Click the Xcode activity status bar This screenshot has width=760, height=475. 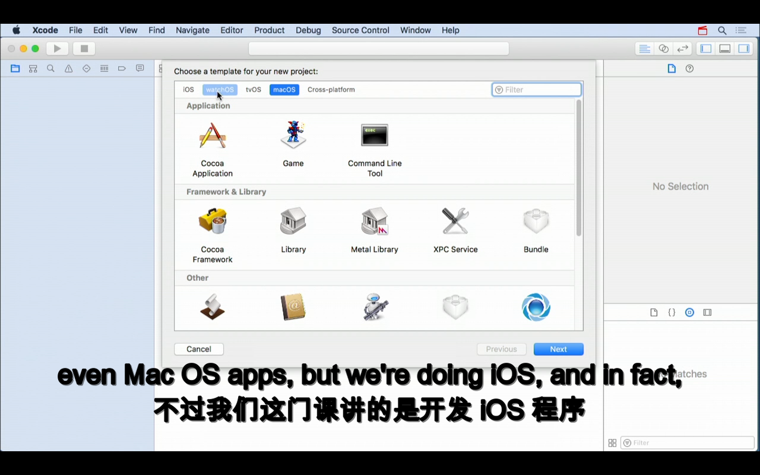pyautogui.click(x=379, y=49)
